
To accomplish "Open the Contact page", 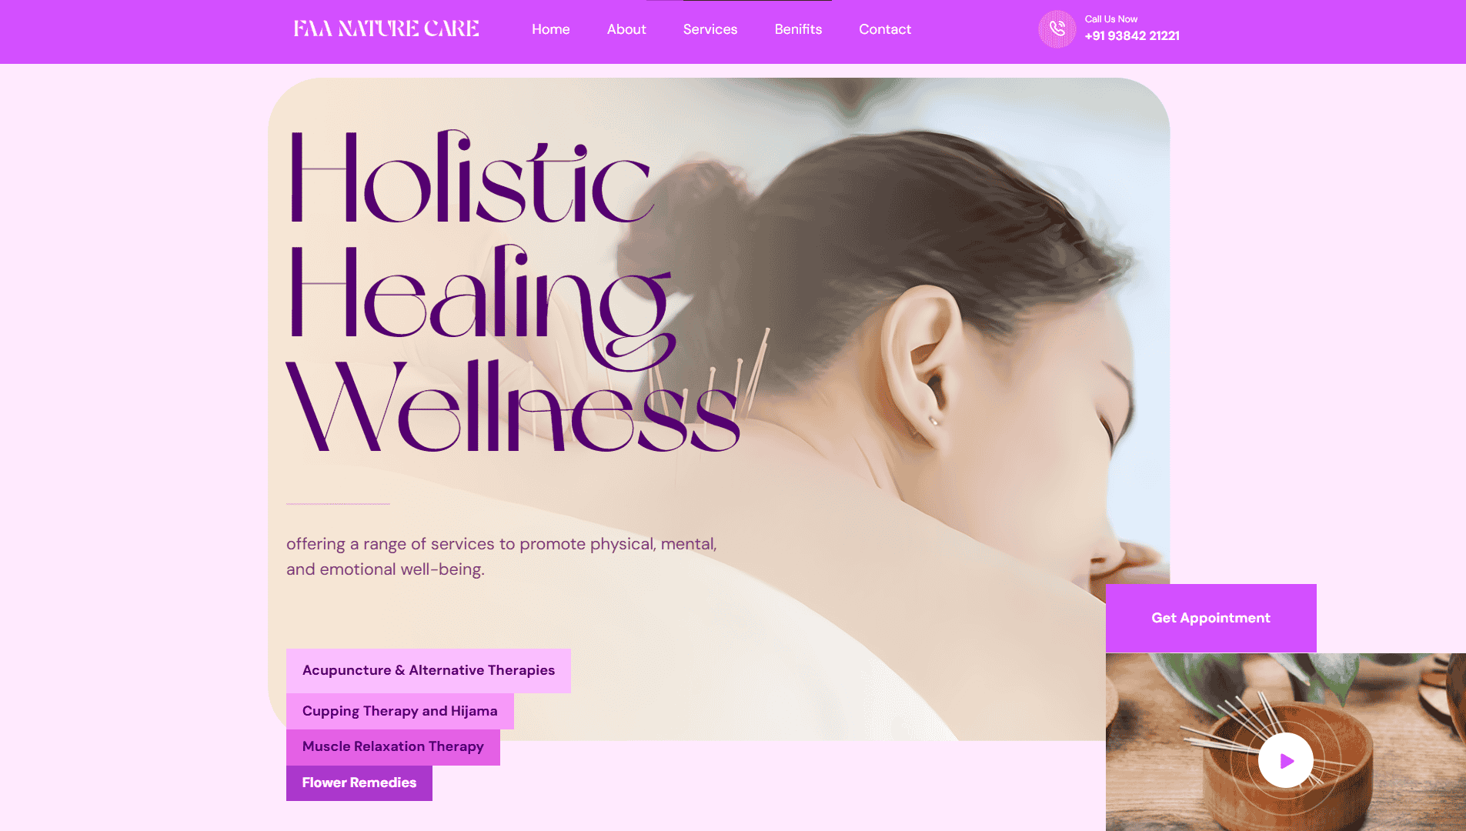I will [885, 29].
